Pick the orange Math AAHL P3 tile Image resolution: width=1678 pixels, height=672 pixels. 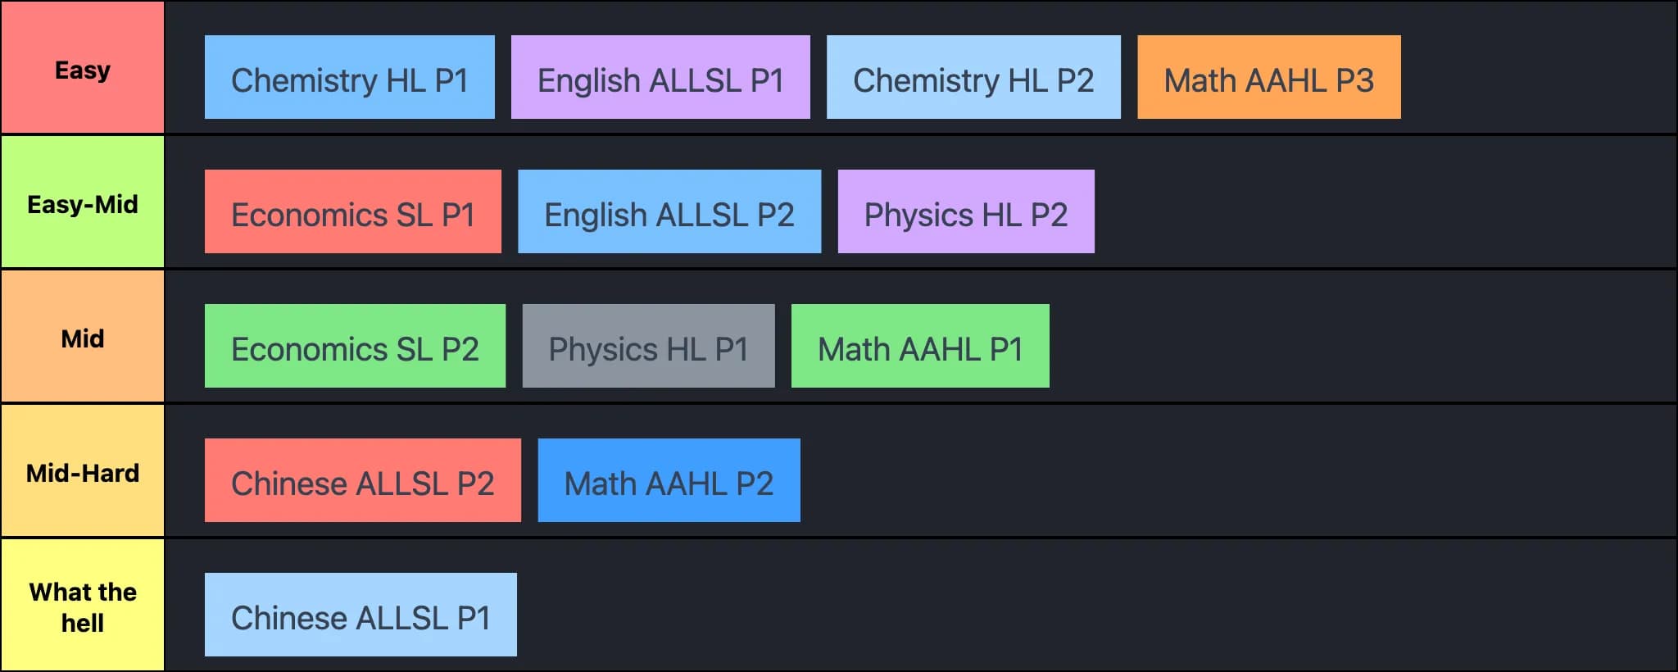[x=1269, y=77]
